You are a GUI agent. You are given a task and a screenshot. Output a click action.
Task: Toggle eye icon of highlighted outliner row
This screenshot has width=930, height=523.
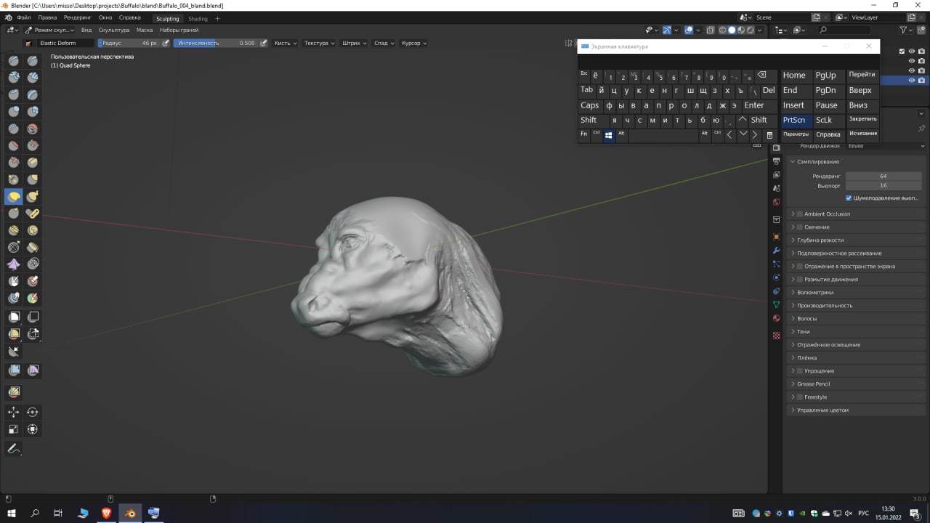pyautogui.click(x=912, y=81)
